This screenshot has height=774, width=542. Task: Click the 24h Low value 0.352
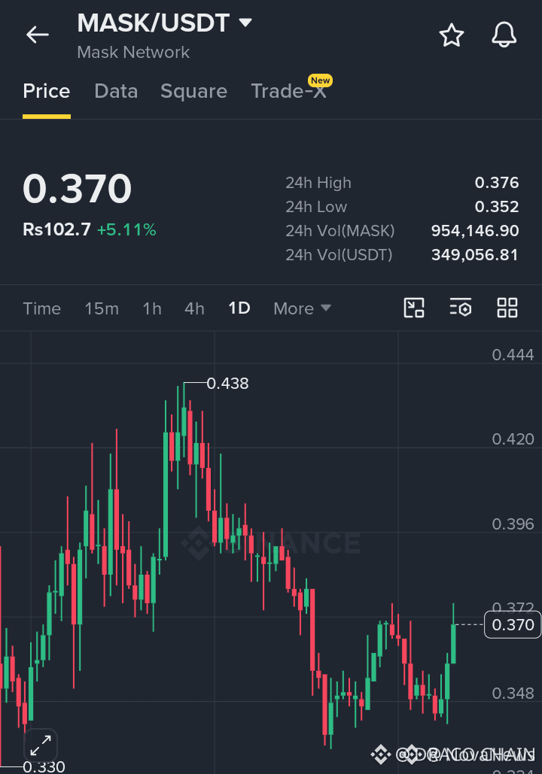(x=497, y=206)
